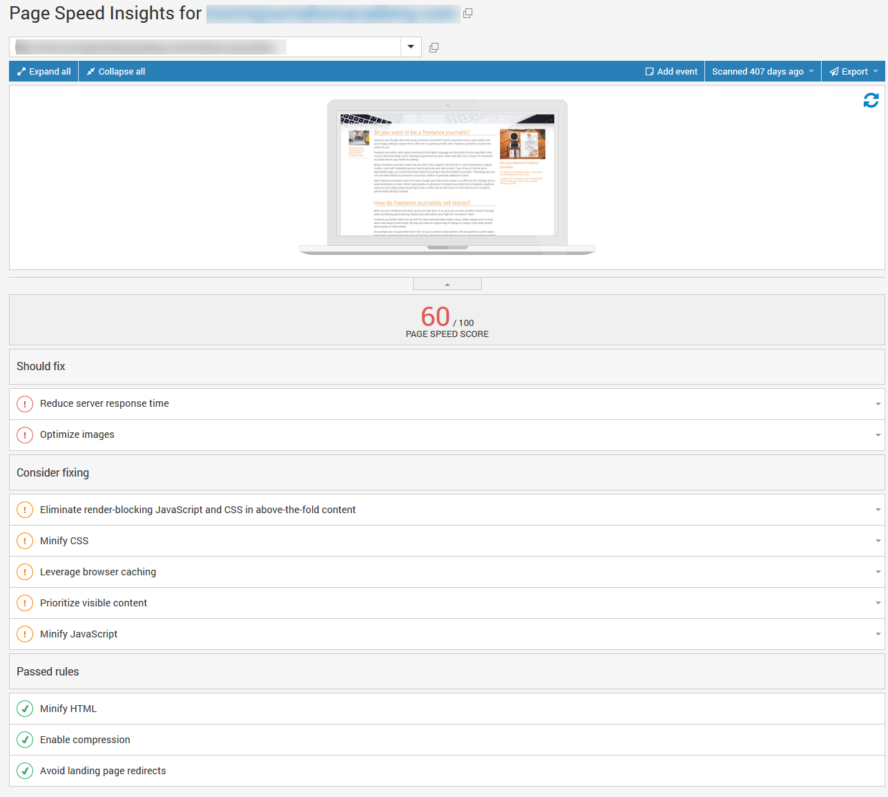Screen dimensions: 888x797
Task: Open the Scanned 407 days ago dropdown
Action: coord(762,72)
